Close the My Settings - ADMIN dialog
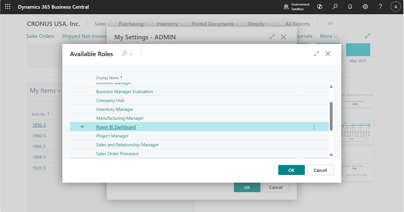Viewport: 404px width, 212px height. 284,37
